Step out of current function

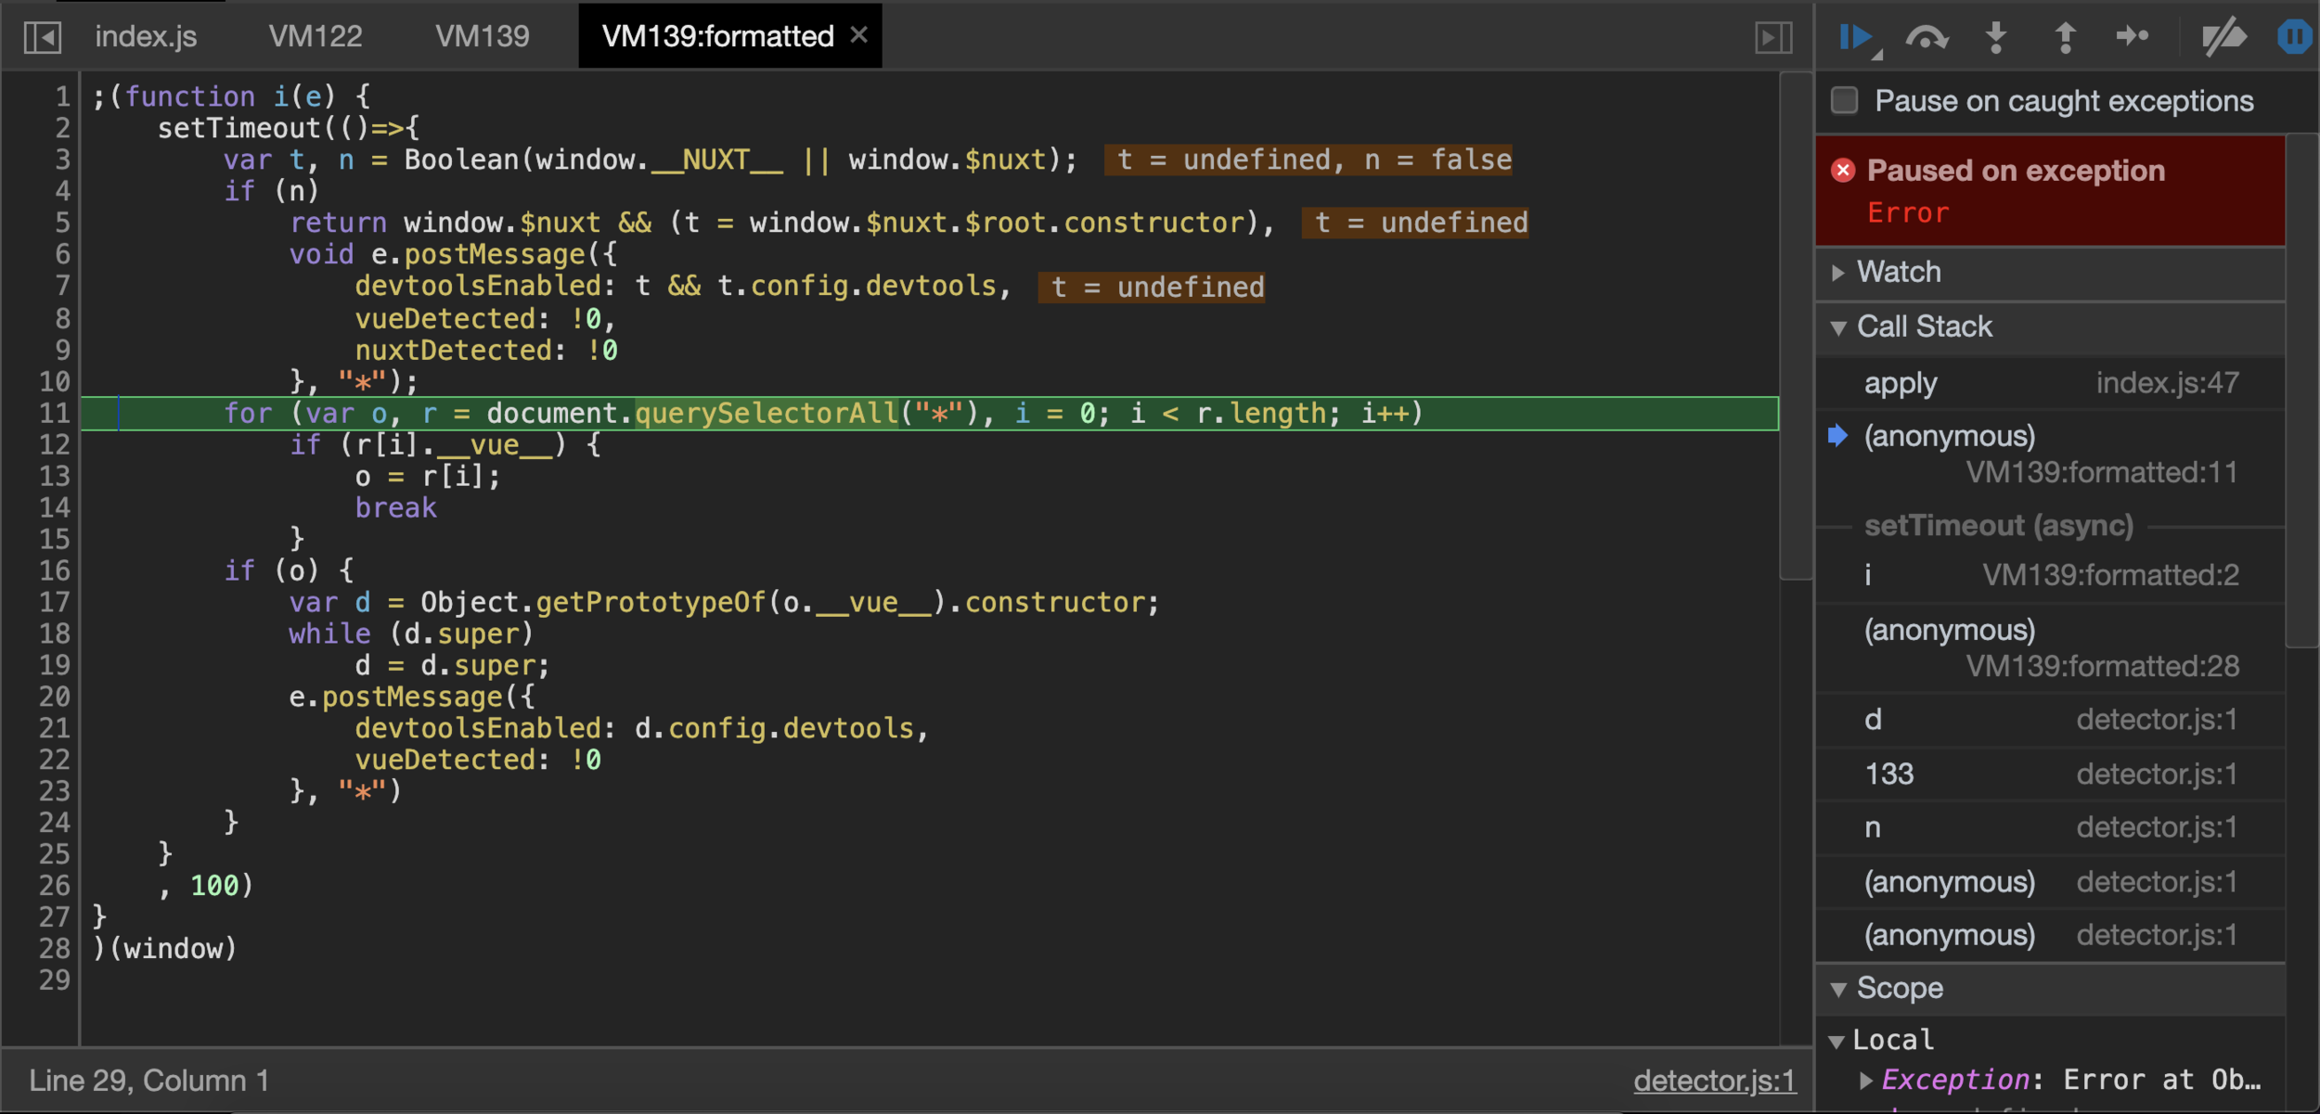pyautogui.click(x=2064, y=37)
